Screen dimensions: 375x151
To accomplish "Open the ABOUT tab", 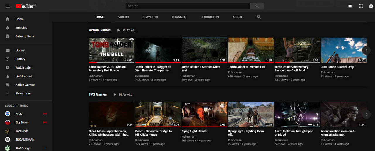I will point(238,17).
